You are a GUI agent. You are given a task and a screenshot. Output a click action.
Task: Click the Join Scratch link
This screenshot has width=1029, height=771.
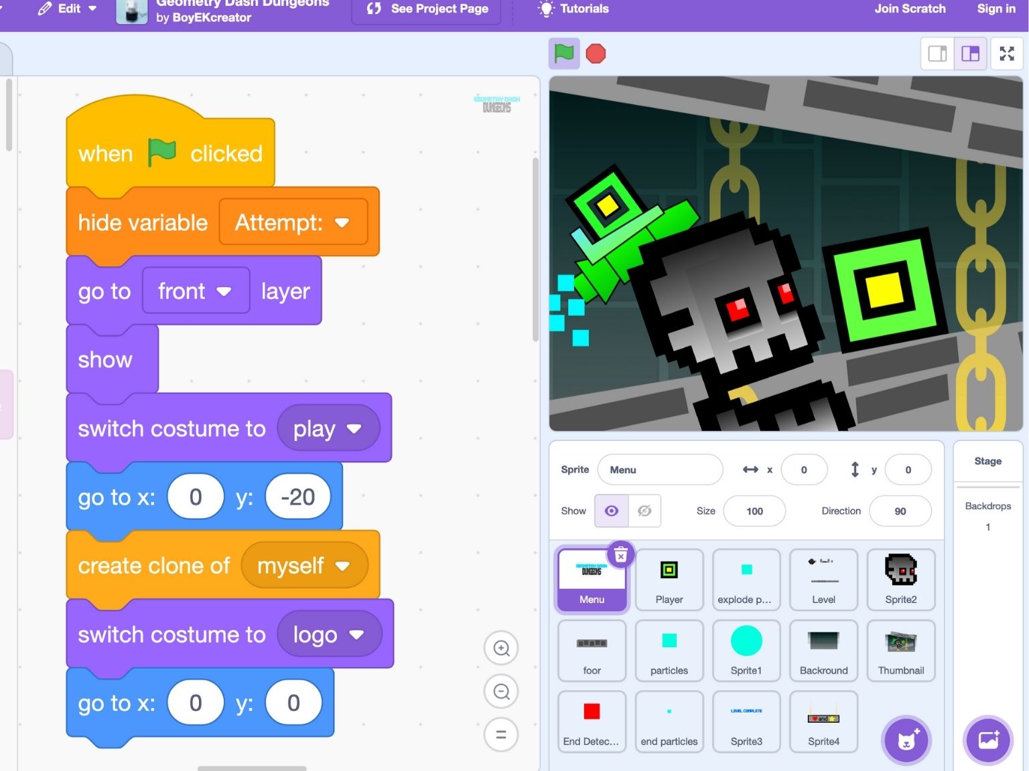[x=909, y=9]
